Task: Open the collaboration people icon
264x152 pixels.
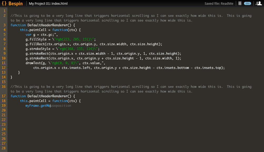Action: coord(258,3)
